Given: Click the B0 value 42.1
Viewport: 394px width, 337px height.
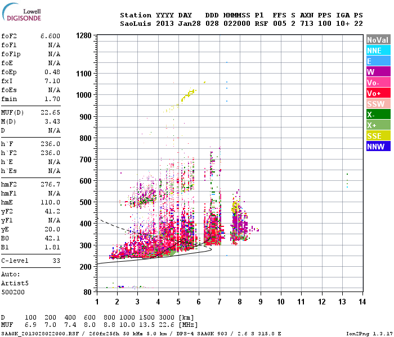Looking at the screenshot, I should (x=52, y=238).
